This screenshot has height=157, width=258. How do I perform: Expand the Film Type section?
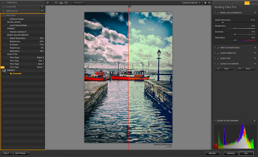pos(215,59)
